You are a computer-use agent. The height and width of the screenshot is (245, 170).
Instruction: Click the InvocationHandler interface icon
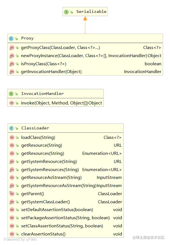tap(11, 94)
